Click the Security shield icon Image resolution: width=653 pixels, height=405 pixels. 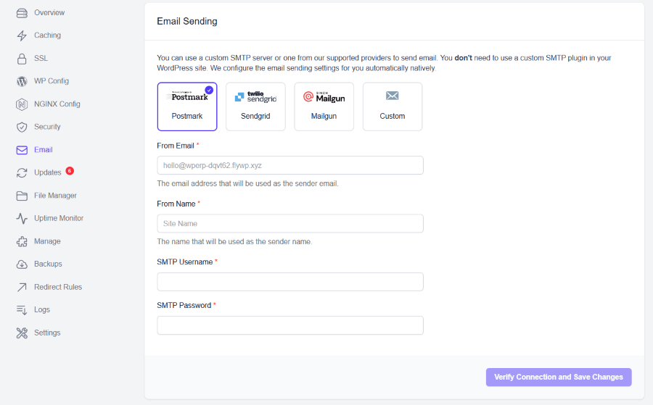coord(22,128)
